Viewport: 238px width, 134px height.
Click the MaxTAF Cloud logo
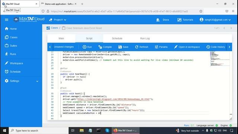tap(29, 19)
